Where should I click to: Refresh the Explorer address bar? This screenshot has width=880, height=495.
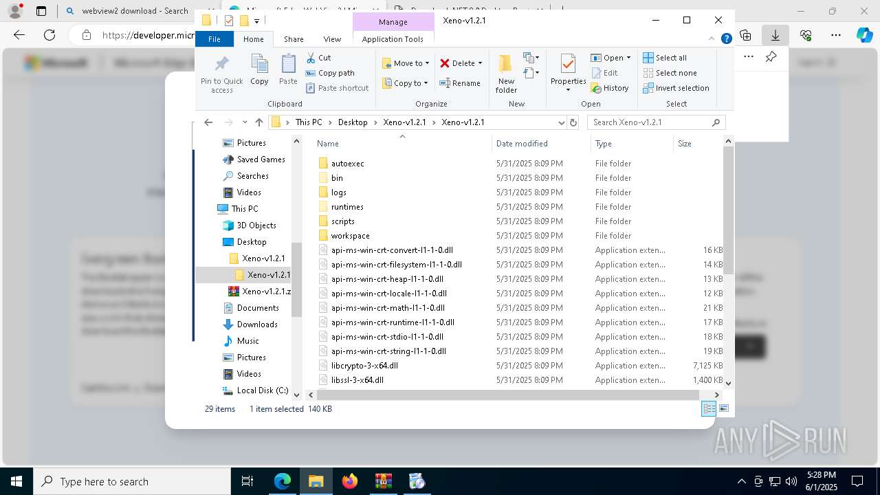tap(573, 122)
